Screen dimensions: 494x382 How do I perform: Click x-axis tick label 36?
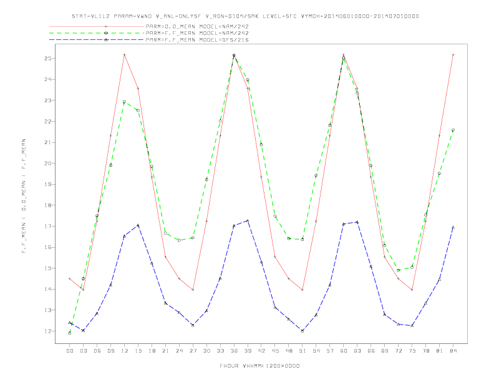(x=234, y=351)
